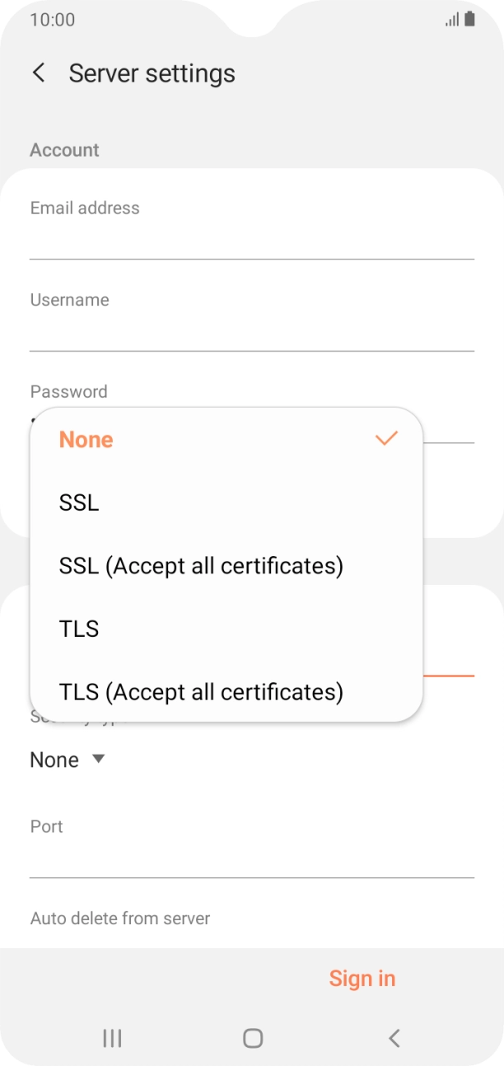
Task: Select SSL (Accept all certificates) option
Action: pos(201,566)
